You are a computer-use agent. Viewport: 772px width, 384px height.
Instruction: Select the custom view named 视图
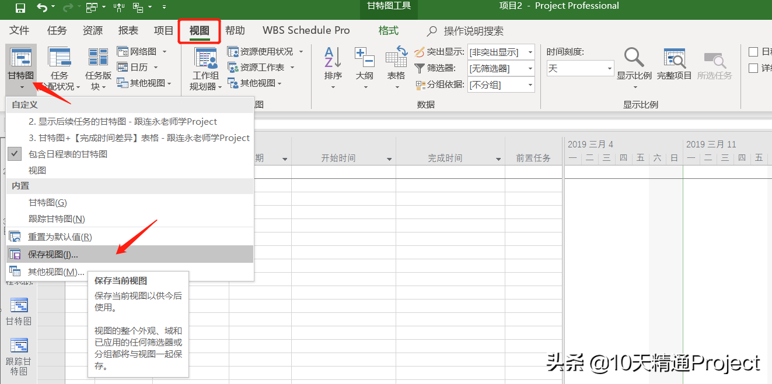point(130,170)
